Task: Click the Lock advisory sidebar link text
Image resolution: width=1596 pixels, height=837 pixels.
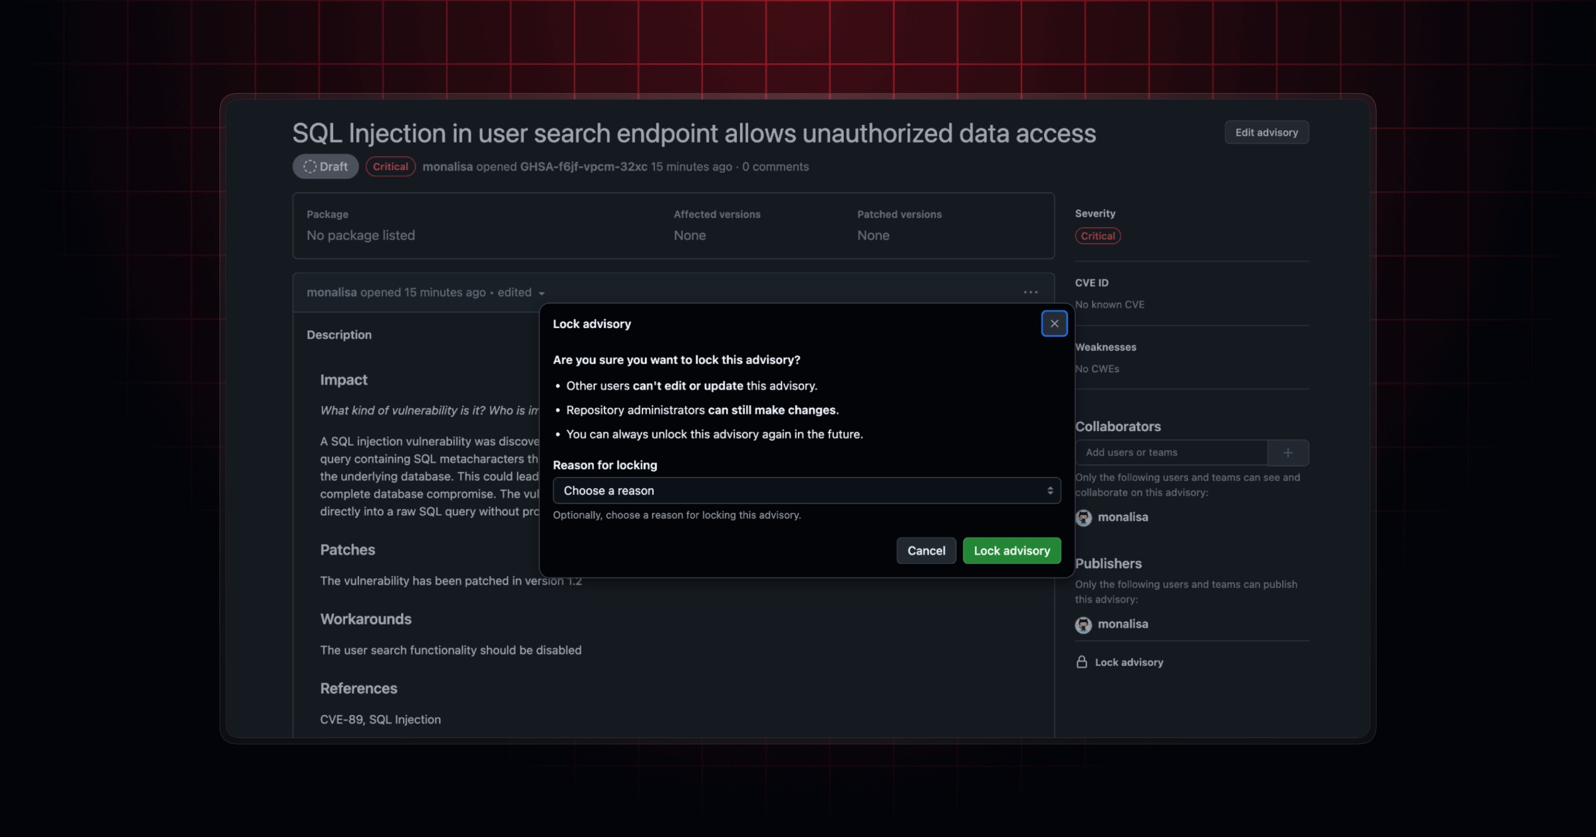Action: 1129,662
